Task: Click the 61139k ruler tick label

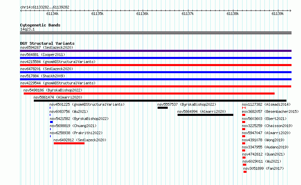Action: [x=278, y=14]
